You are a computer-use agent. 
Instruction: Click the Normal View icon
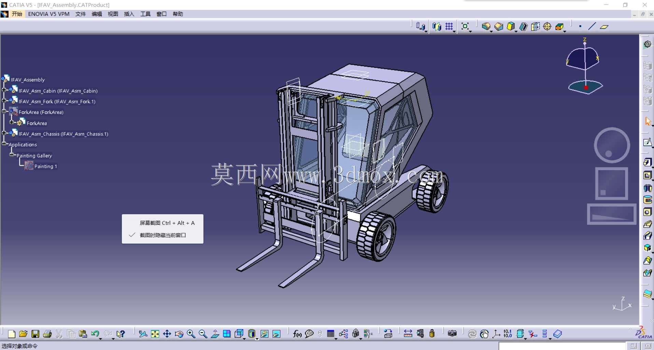[x=215, y=334]
